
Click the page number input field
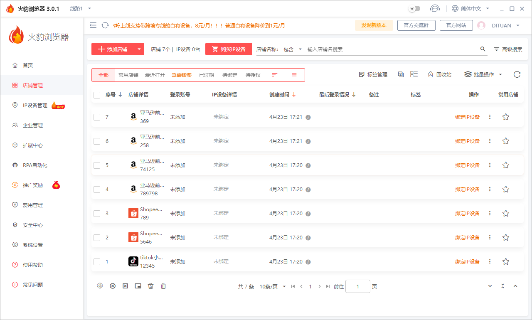click(357, 286)
